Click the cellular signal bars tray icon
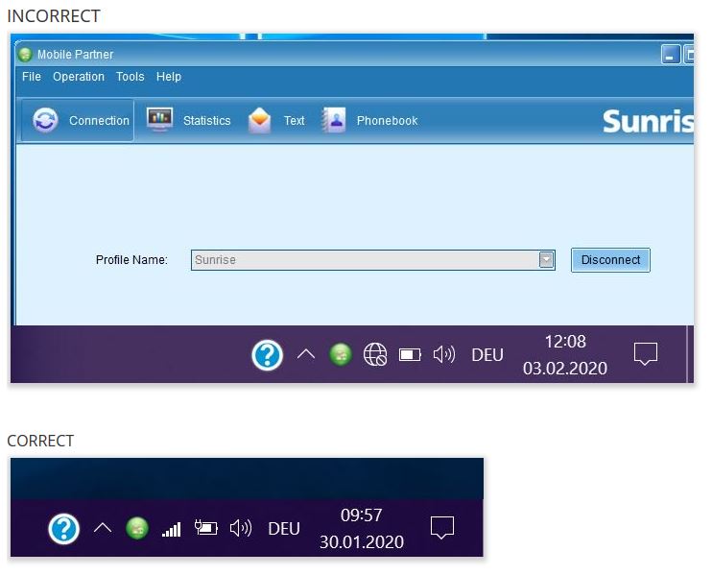712x575 pixels. (x=172, y=529)
